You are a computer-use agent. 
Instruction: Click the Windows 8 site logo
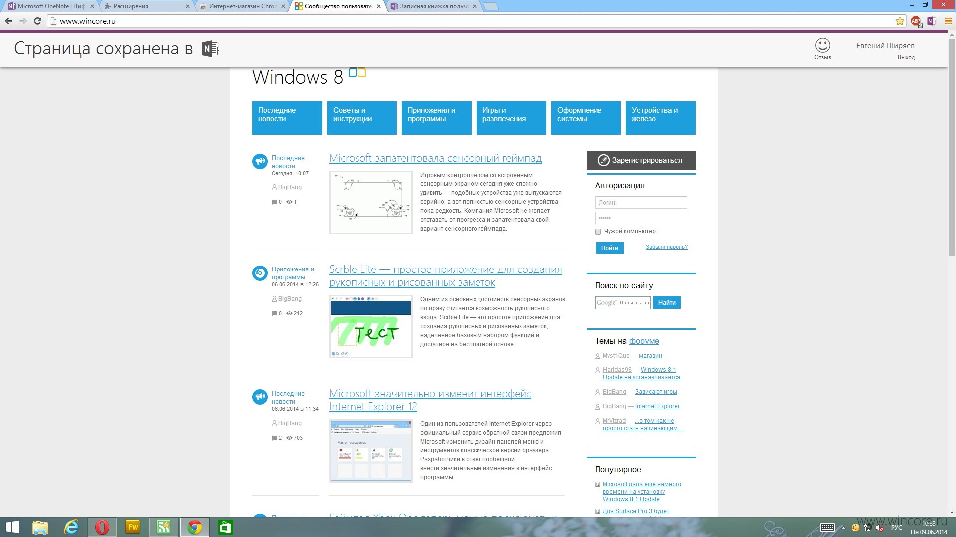click(x=309, y=77)
